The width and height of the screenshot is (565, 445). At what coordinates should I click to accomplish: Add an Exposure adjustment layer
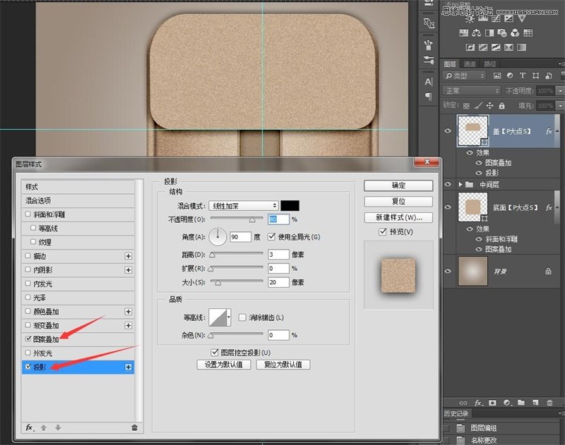(509, 19)
